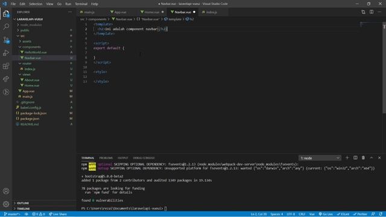
Task: Open the View menu
Action: (49, 4)
